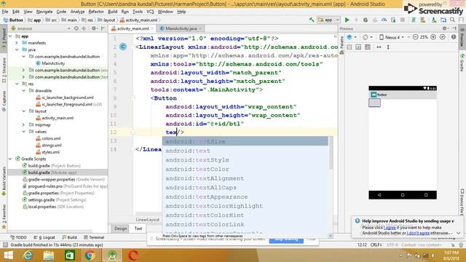Expand the manifests folder

[x=17, y=43]
